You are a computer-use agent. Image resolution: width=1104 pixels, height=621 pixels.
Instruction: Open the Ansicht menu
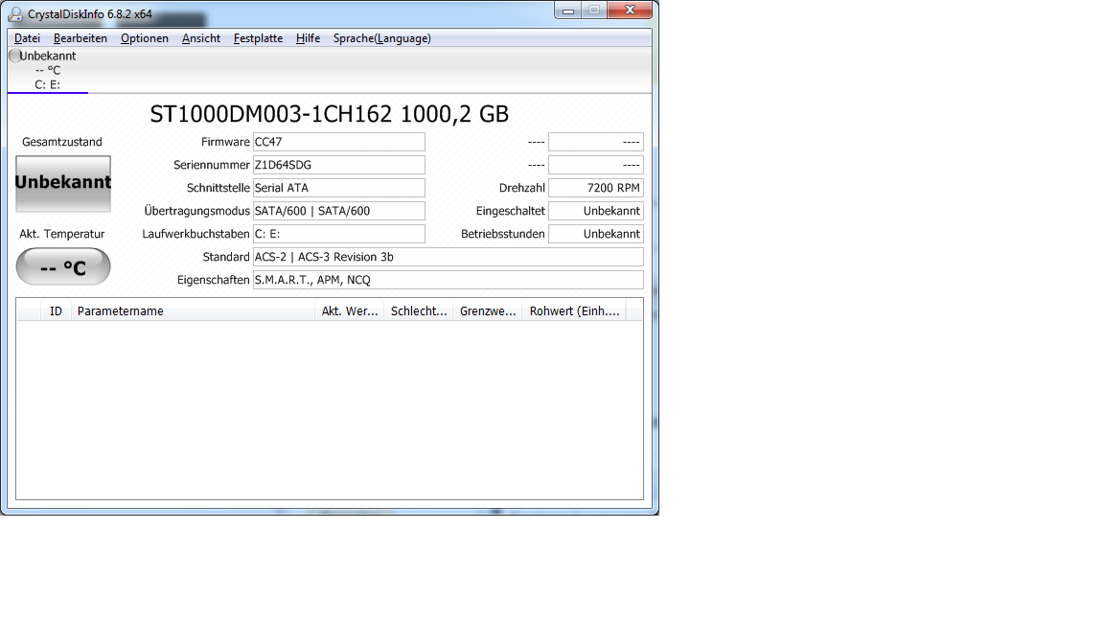[200, 38]
